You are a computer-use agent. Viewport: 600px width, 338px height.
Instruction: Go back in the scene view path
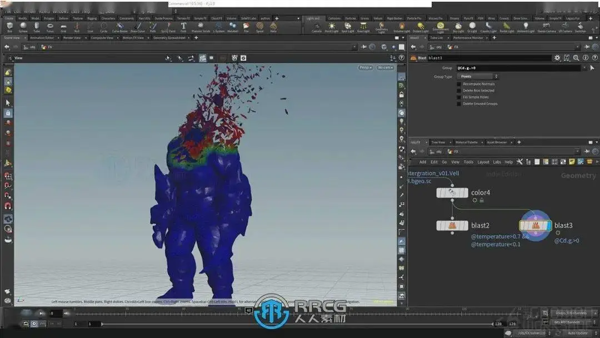(7, 47)
